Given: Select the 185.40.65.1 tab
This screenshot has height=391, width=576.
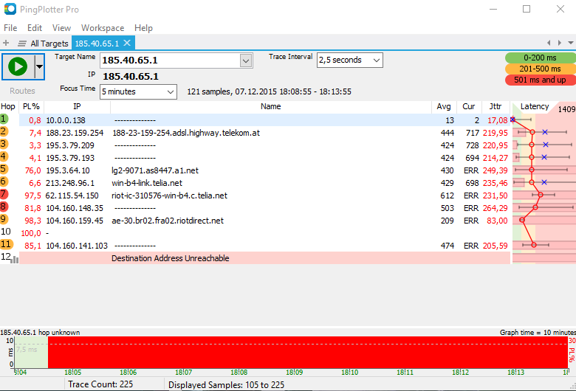Looking at the screenshot, I should pos(97,44).
